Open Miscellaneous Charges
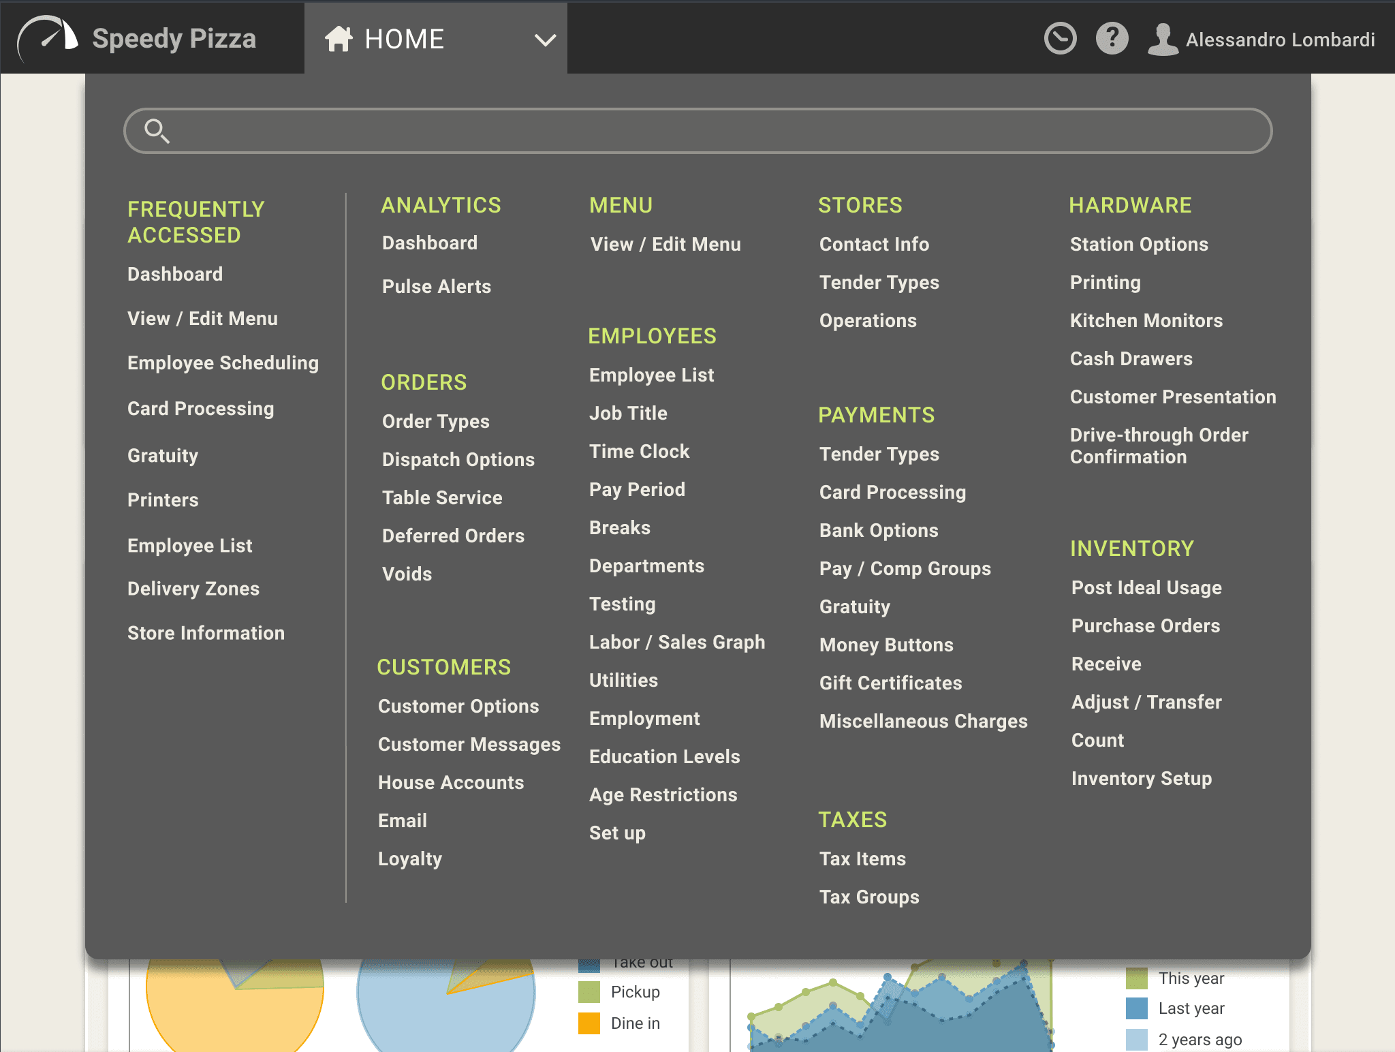1395x1052 pixels. [x=923, y=722]
